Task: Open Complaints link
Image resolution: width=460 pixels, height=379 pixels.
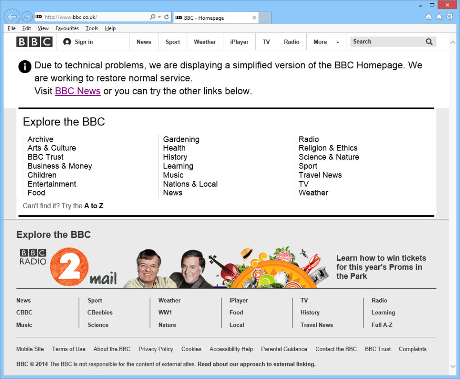Action: tap(412, 349)
